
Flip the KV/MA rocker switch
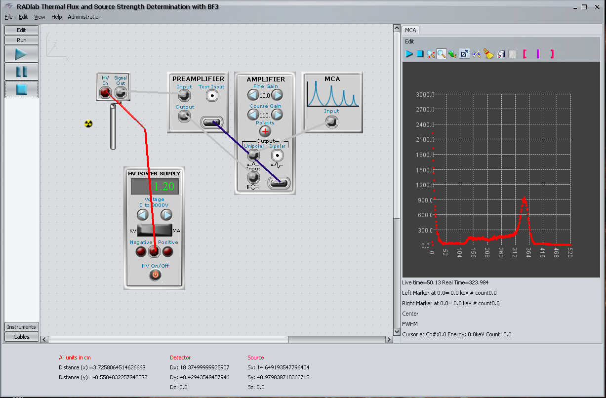pos(155,231)
